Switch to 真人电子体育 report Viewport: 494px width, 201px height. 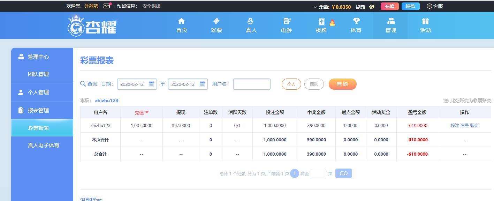pyautogui.click(x=43, y=145)
